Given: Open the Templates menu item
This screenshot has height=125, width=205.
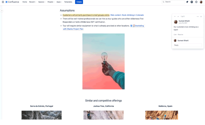Looking at the screenshot, I should [68, 2].
